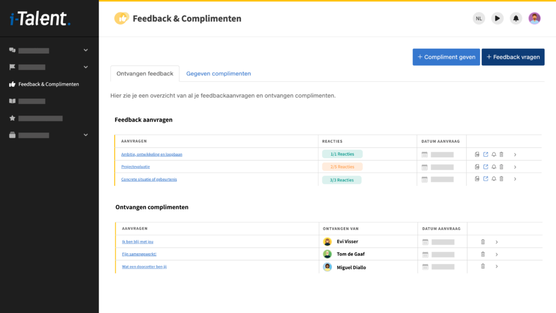
Task: Click the play video icon in header
Action: pos(497,18)
